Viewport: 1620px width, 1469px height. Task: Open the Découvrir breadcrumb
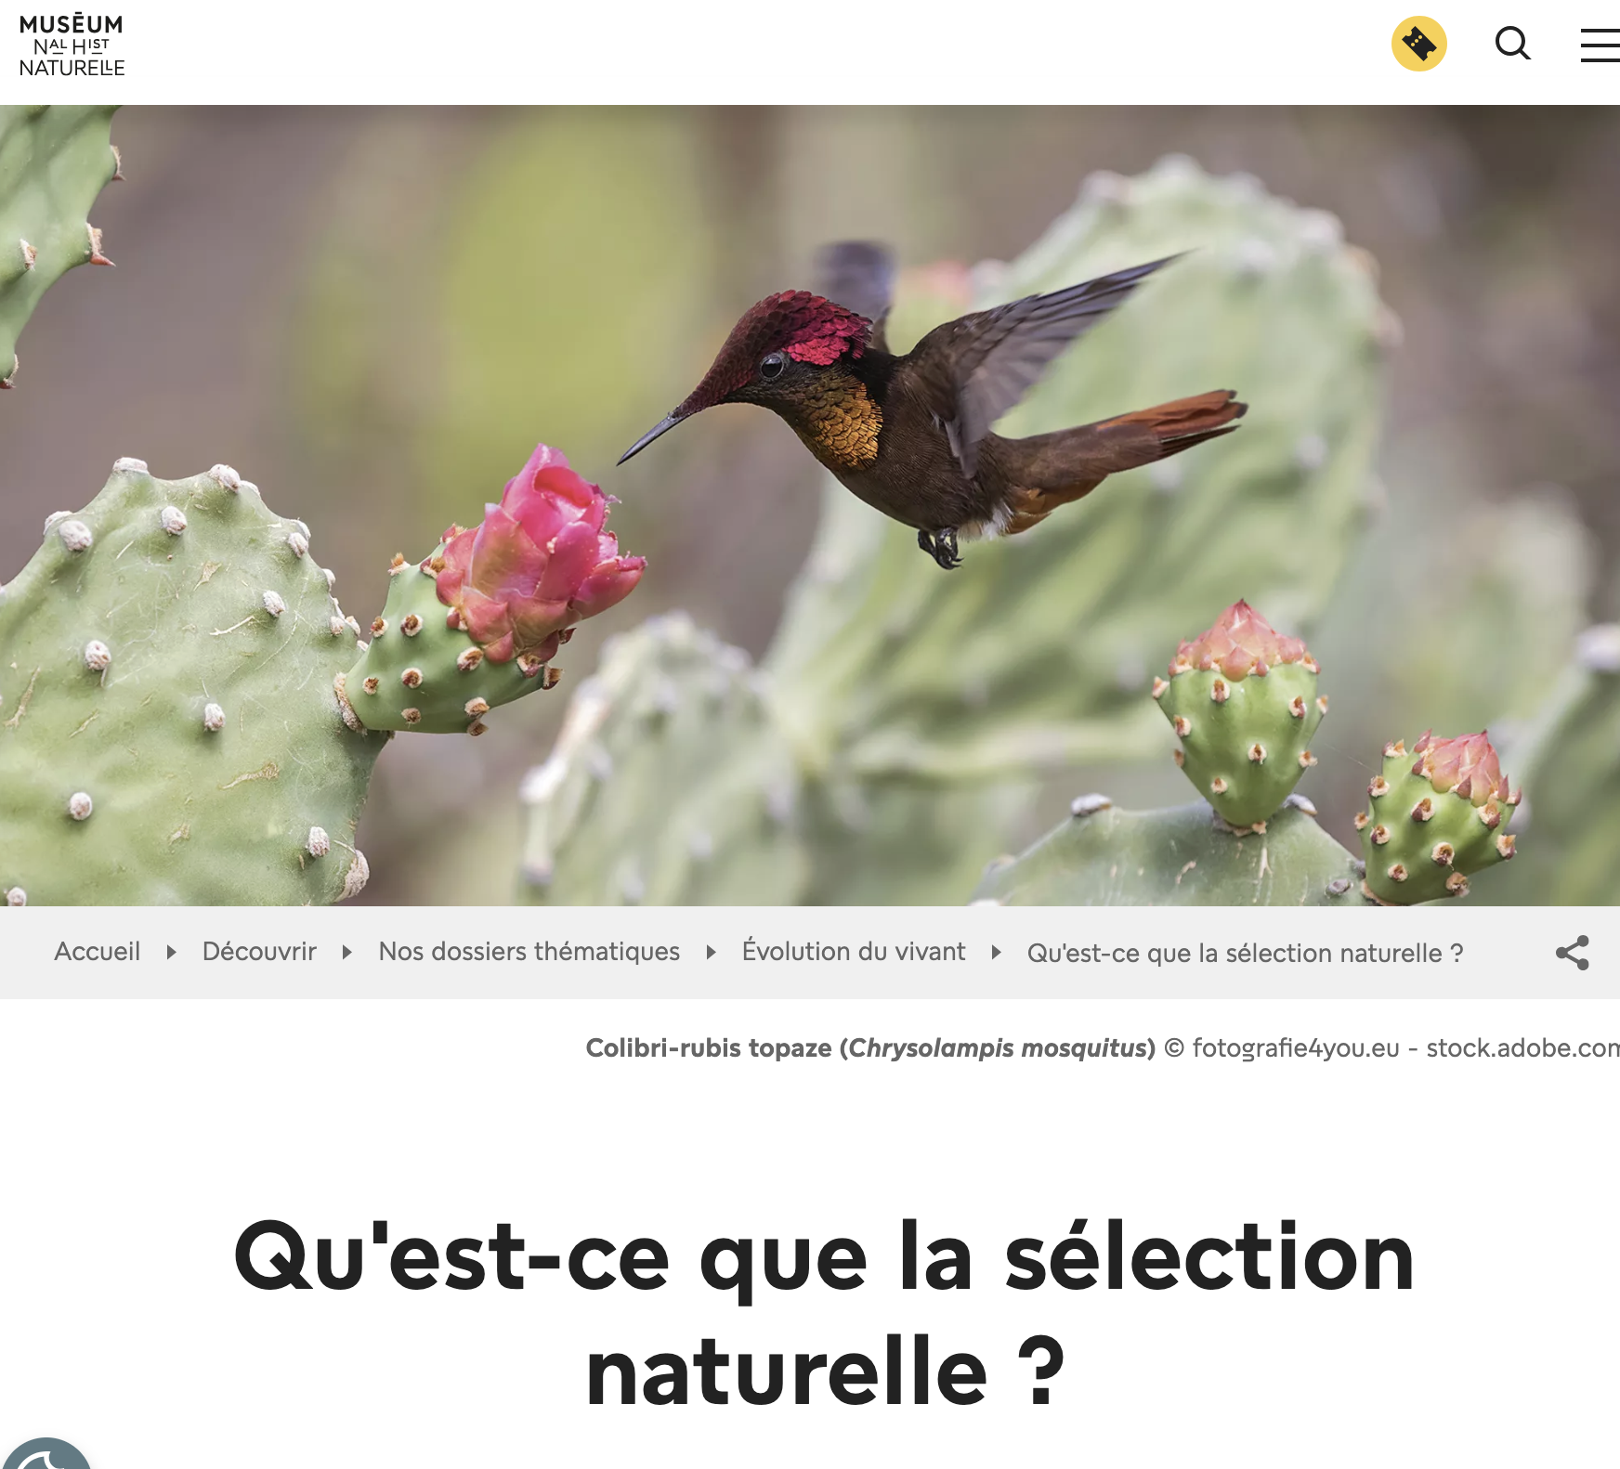(259, 952)
